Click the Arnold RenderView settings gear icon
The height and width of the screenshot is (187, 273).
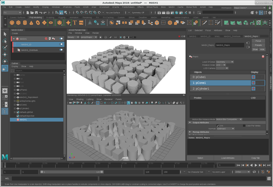[x=184, y=36]
